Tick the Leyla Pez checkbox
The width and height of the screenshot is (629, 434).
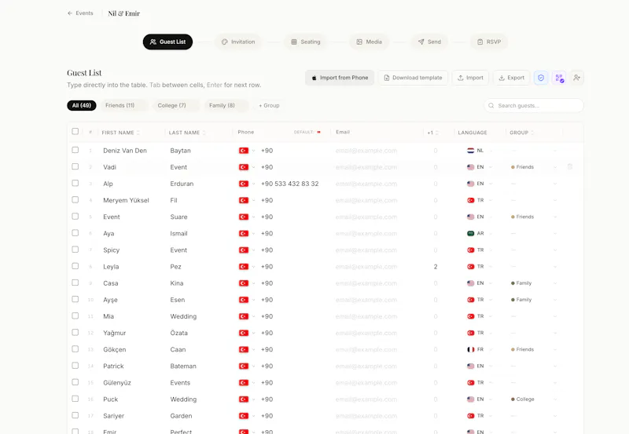click(75, 266)
